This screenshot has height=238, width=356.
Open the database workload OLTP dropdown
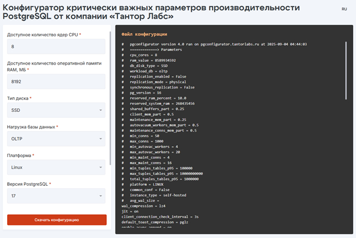point(56,139)
